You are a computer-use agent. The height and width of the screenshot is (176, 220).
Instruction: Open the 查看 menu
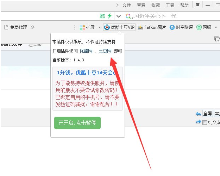tap(141, 5)
